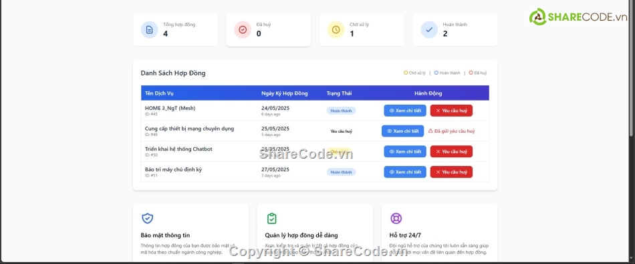View details of HOME 3_NgT (Mesh) contract
The image size is (635, 264).
405,111
